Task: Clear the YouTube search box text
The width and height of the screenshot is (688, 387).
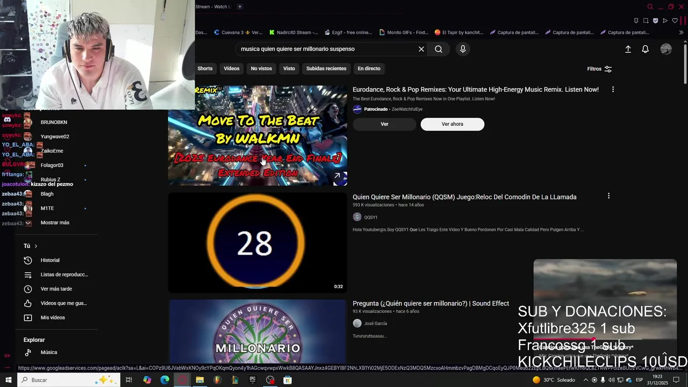Action: pos(421,49)
